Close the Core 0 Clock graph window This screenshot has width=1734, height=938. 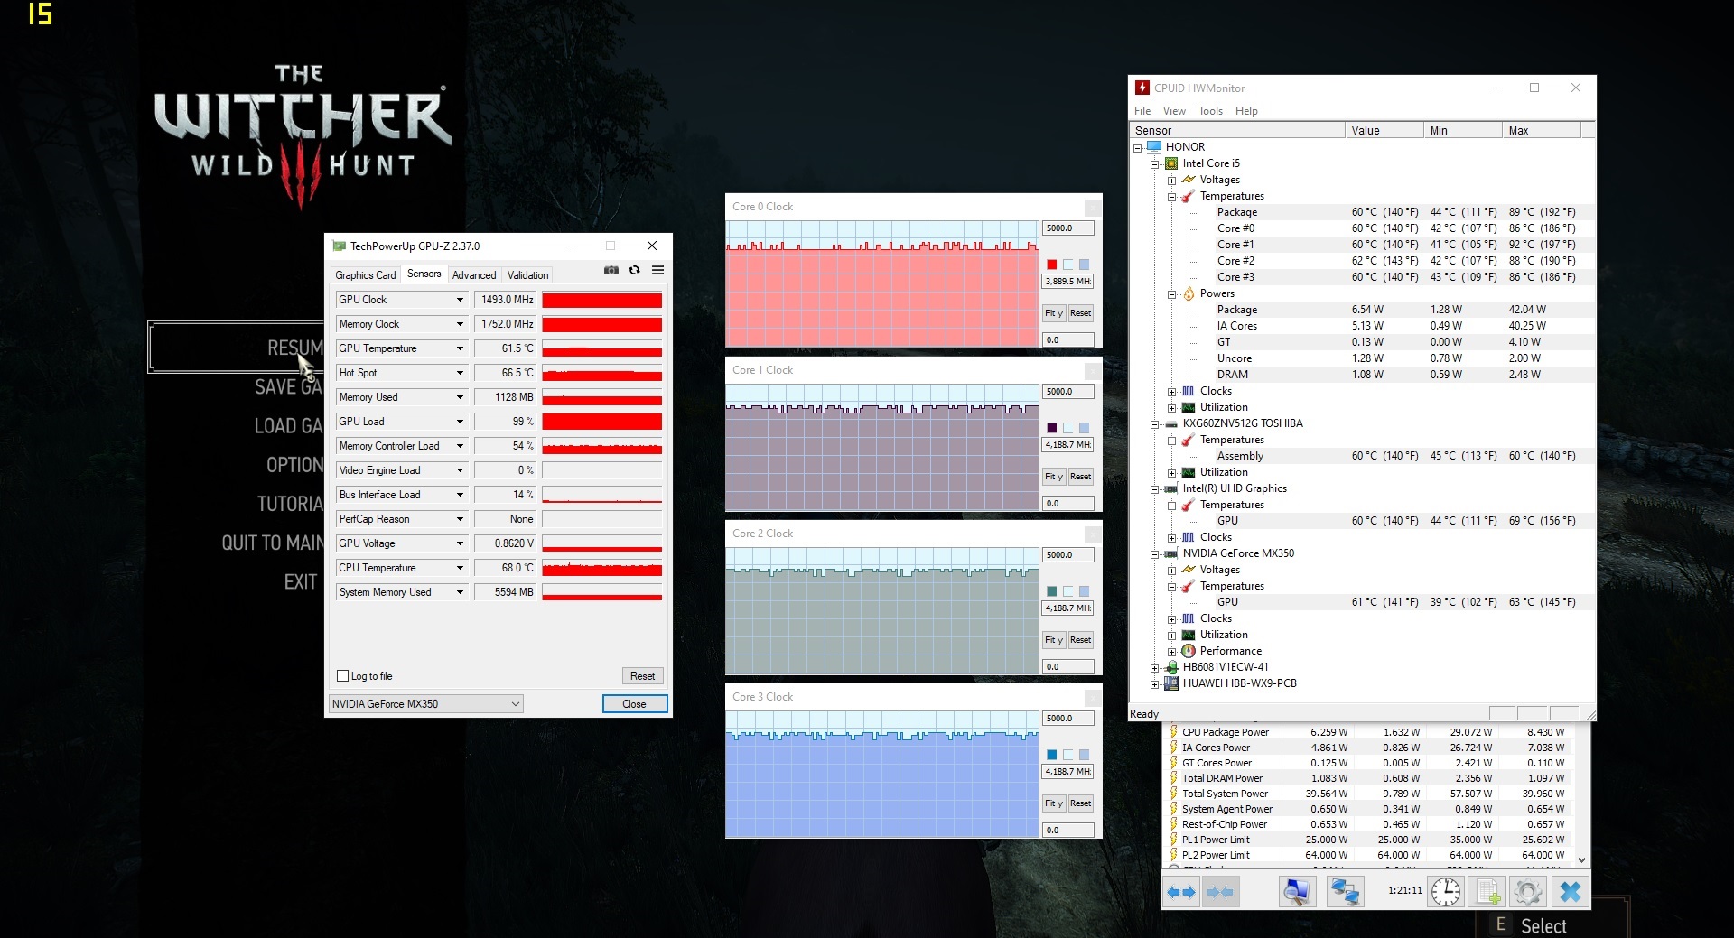(x=1092, y=207)
